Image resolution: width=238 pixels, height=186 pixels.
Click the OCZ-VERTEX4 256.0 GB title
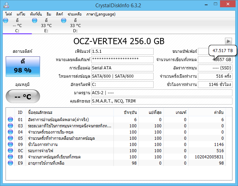click(x=119, y=41)
